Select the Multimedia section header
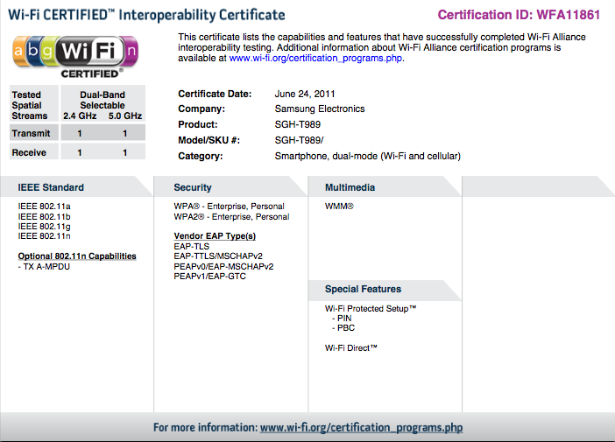615x442 pixels. 351,187
